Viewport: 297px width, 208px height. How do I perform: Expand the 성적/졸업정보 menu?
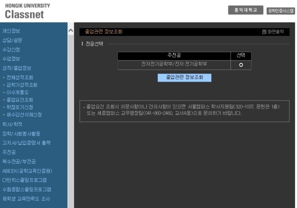click(x=17, y=68)
